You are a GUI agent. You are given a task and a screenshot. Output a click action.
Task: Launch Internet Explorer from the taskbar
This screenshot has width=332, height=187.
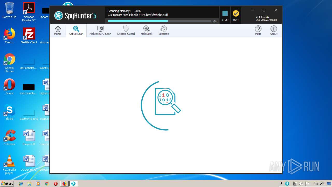pos(21,184)
